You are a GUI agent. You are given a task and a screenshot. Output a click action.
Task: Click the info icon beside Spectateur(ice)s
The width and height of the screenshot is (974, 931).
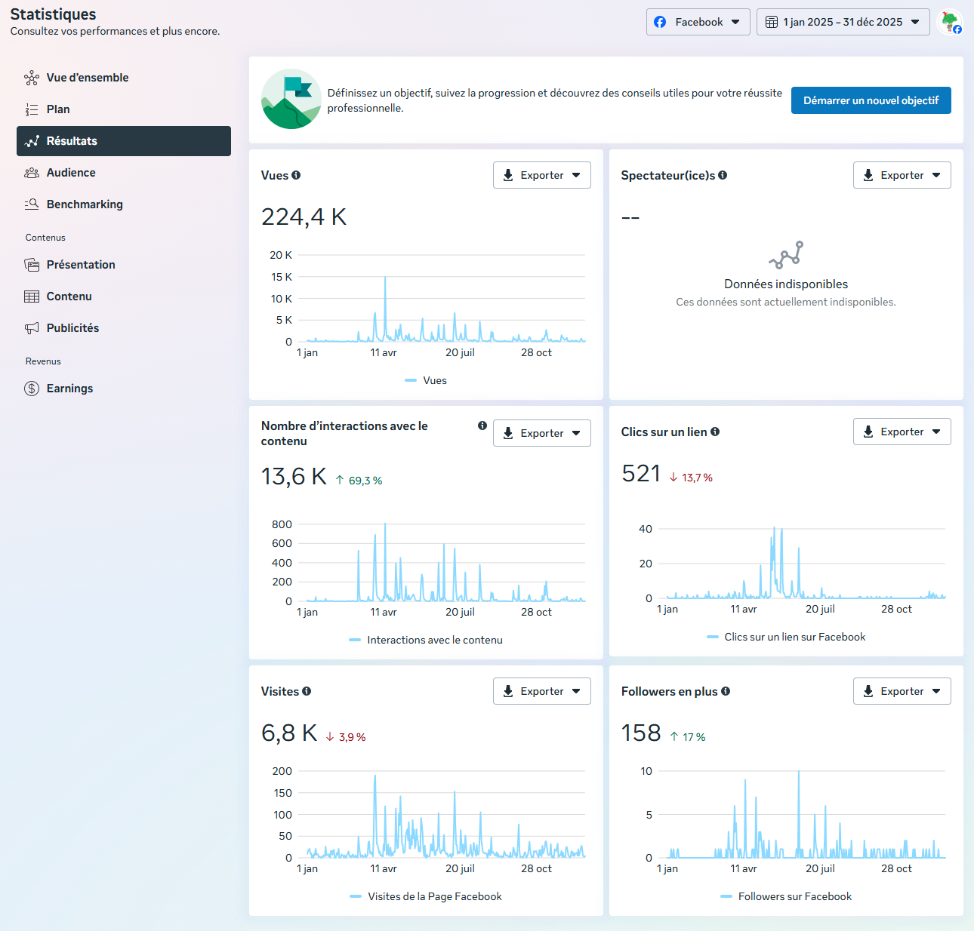(723, 175)
